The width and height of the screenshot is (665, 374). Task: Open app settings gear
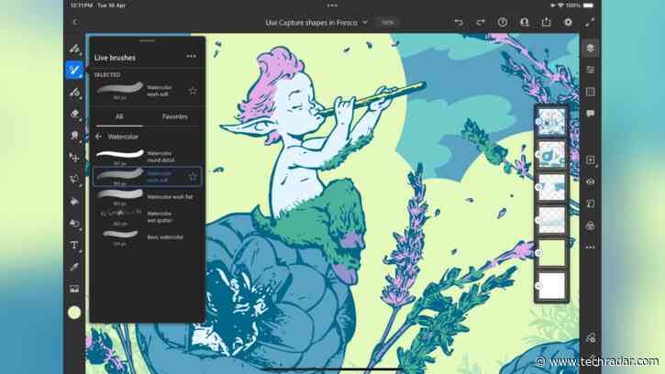(x=568, y=22)
